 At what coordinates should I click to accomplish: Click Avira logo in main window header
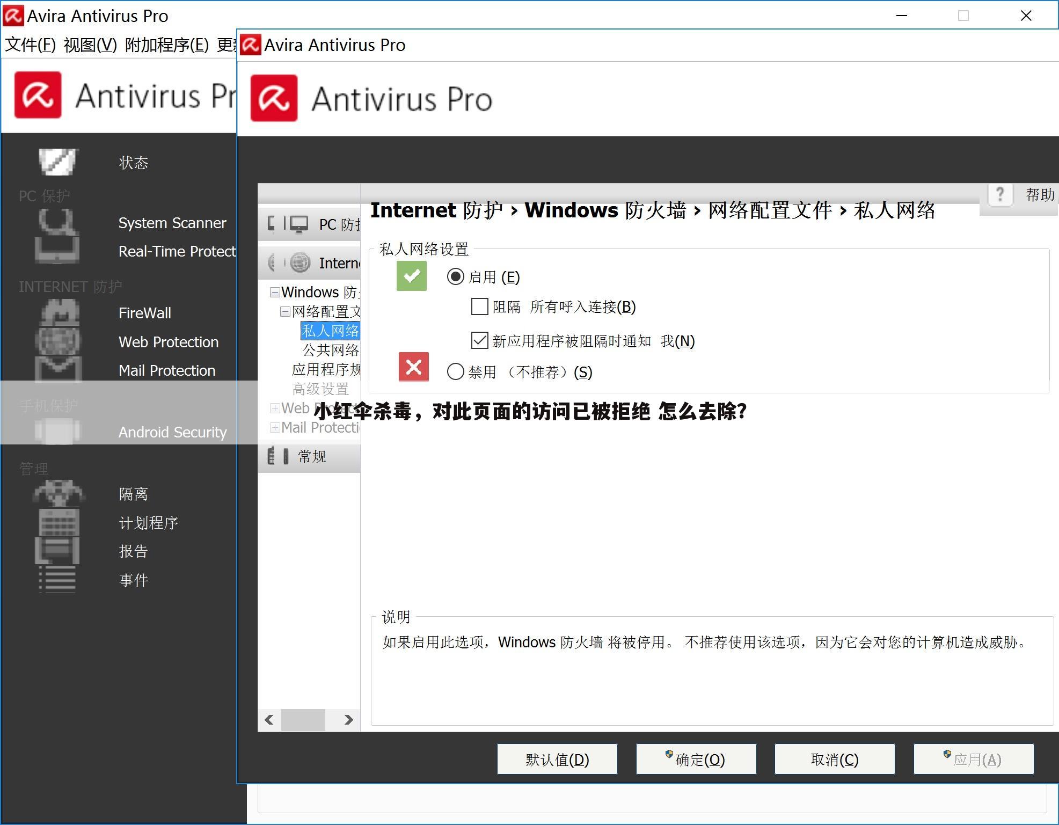(x=38, y=95)
